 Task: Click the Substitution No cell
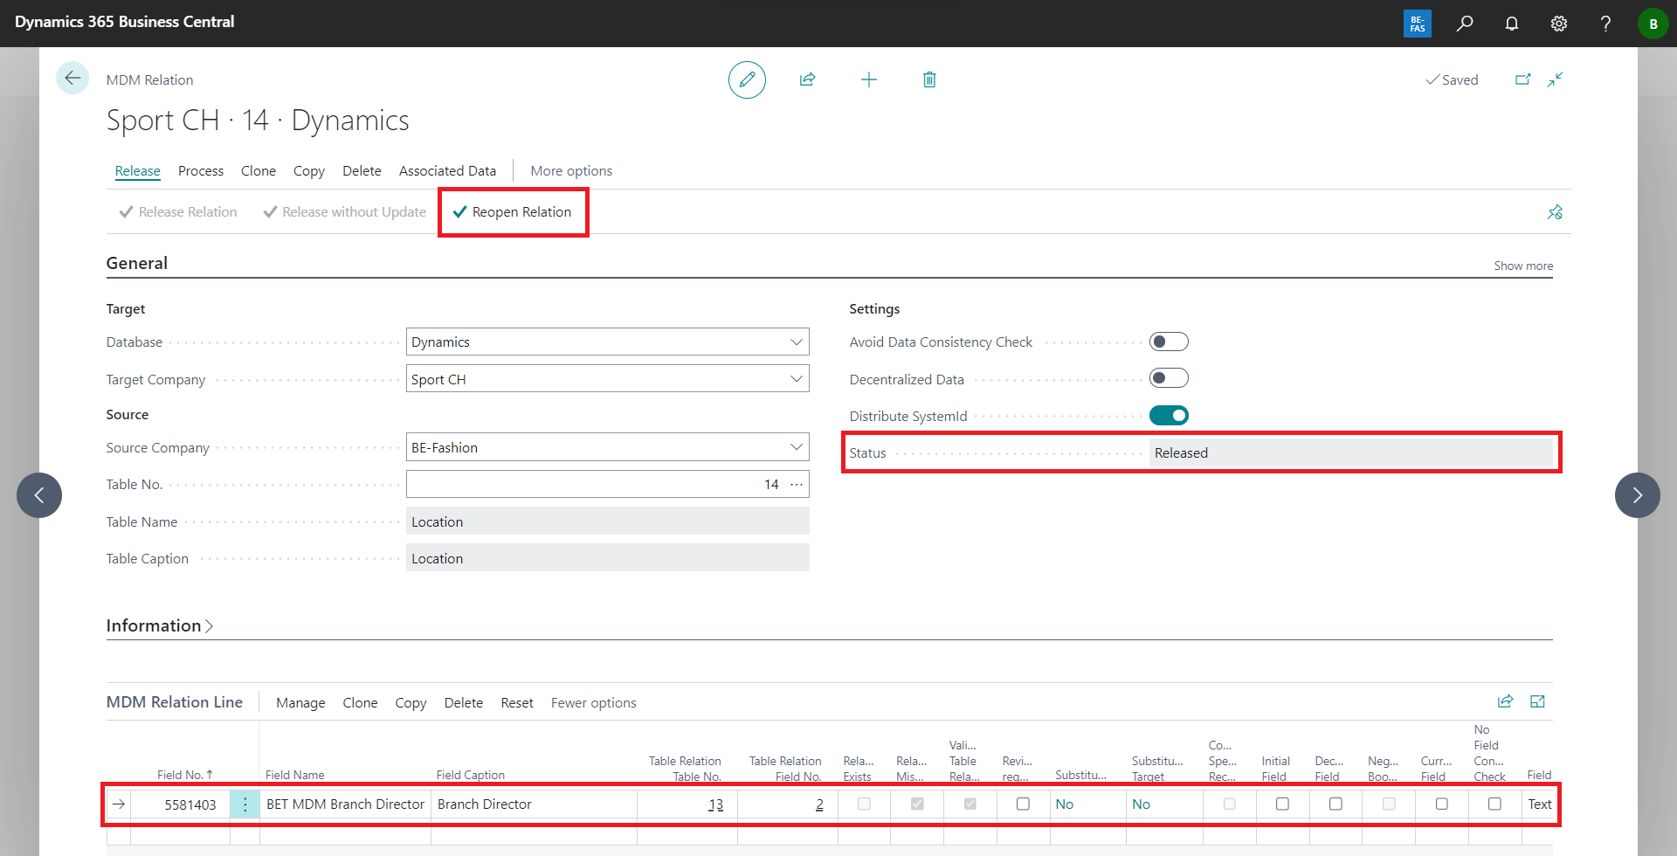[1087, 804]
